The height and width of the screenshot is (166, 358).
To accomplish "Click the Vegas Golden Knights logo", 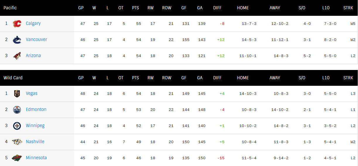I will point(17,94).
